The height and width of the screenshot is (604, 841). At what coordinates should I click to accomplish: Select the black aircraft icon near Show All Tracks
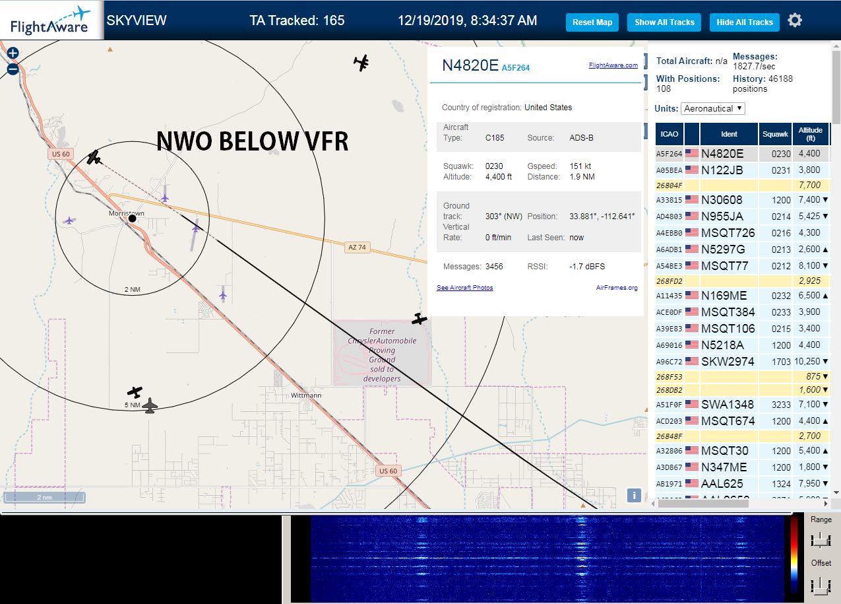(x=361, y=63)
